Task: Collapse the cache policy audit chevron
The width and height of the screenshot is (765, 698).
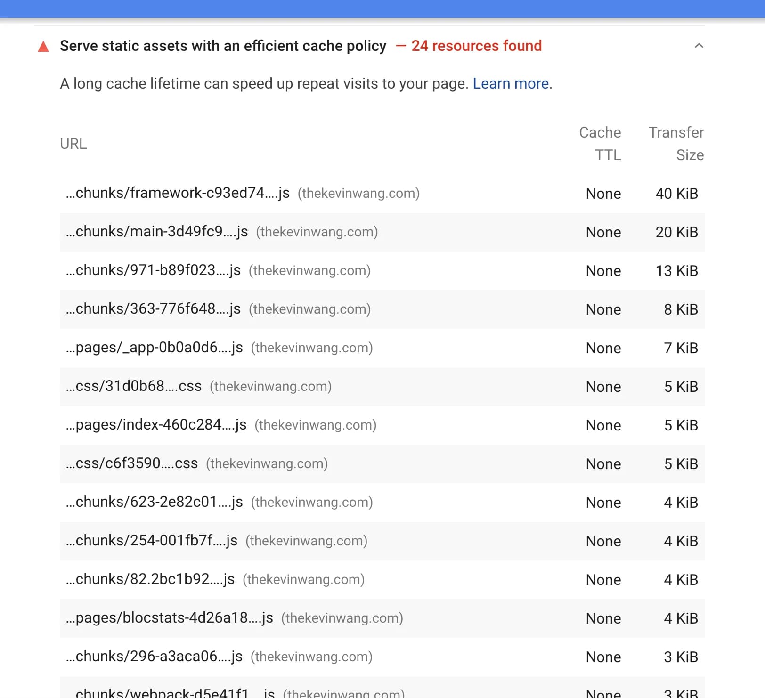Action: 699,46
